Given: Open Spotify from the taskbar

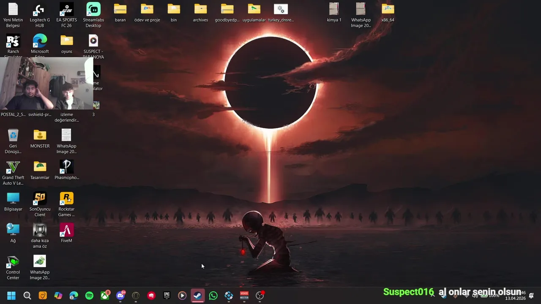Looking at the screenshot, I should point(89,296).
